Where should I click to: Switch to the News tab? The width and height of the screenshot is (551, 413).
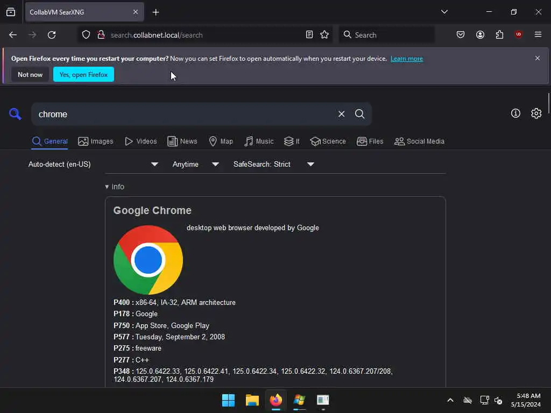182,141
